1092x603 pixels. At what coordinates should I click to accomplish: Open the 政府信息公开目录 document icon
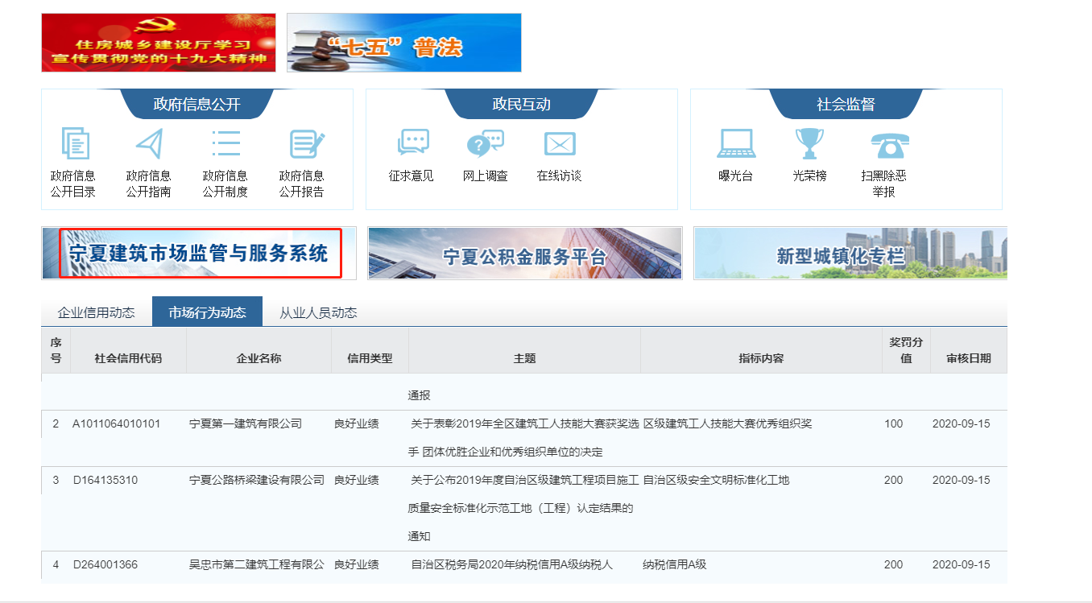[x=74, y=144]
